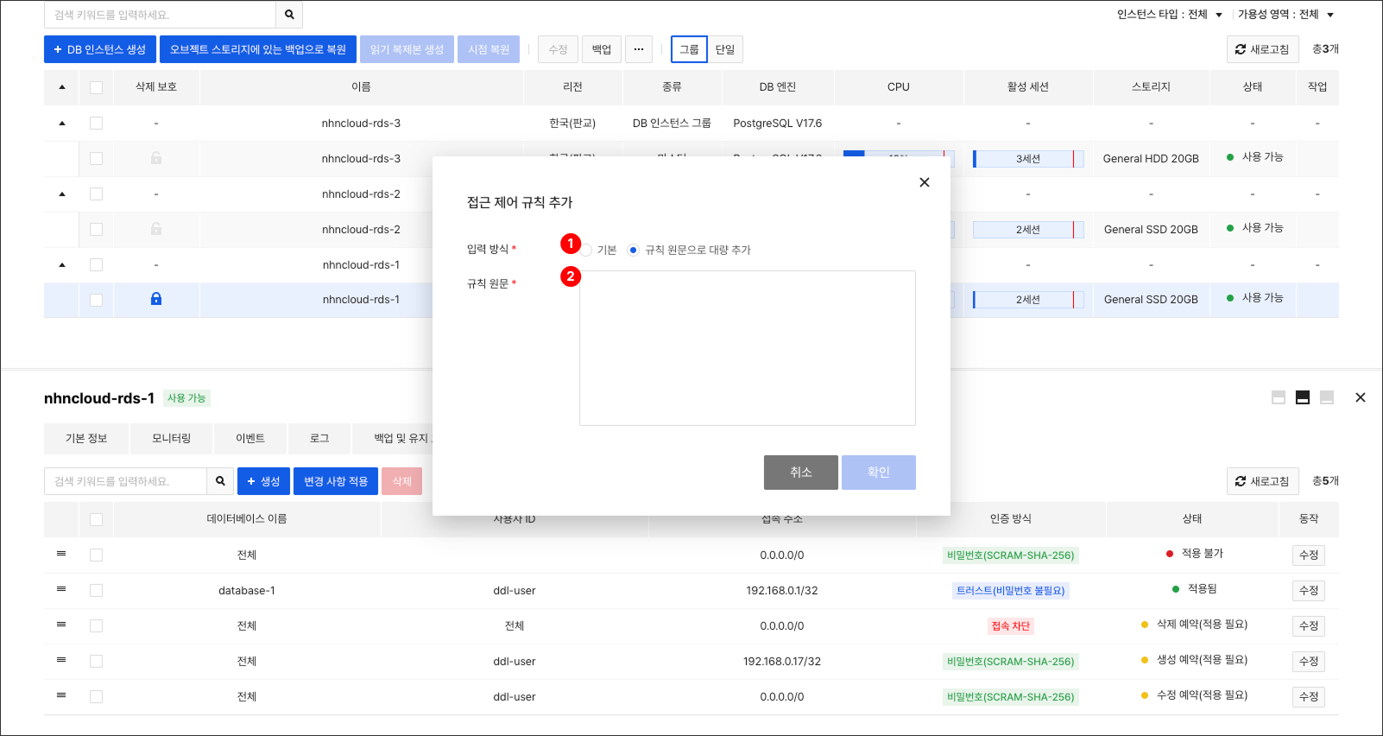Collapse the nhncloud-rds-1 group
The image size is (1383, 736).
[62, 265]
